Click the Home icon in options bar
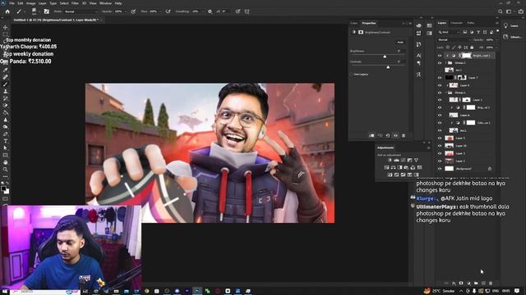 pos(7,11)
